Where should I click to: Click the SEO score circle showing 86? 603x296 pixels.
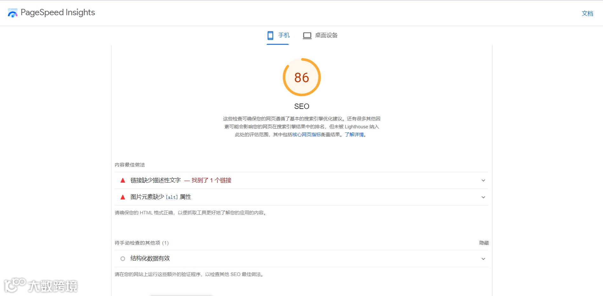coord(302,77)
